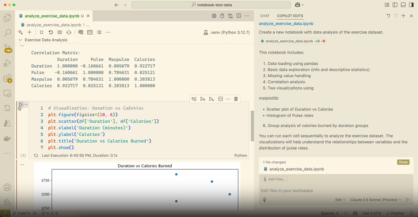This screenshot has width=418, height=217.
Task: Execute above cells in cell toolbar
Action: pyautogui.click(x=203, y=99)
